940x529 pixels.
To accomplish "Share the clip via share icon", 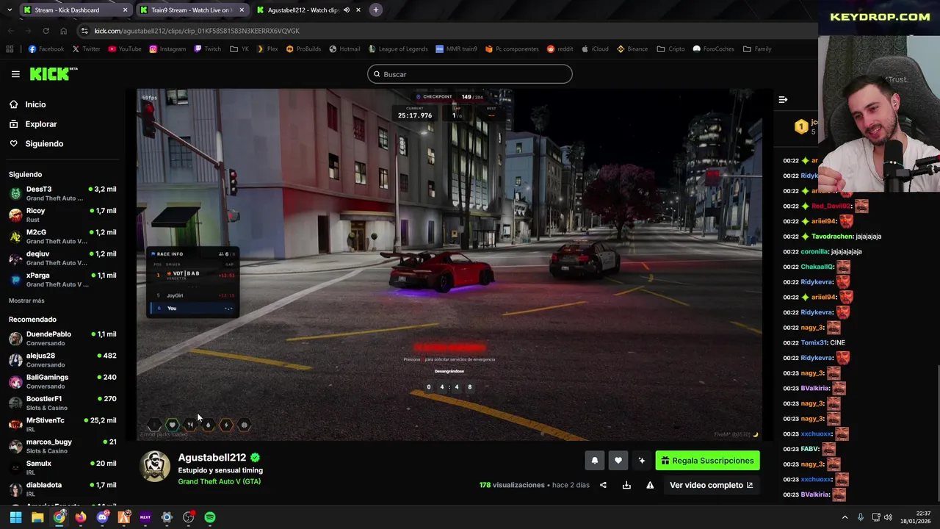I will pos(603,485).
